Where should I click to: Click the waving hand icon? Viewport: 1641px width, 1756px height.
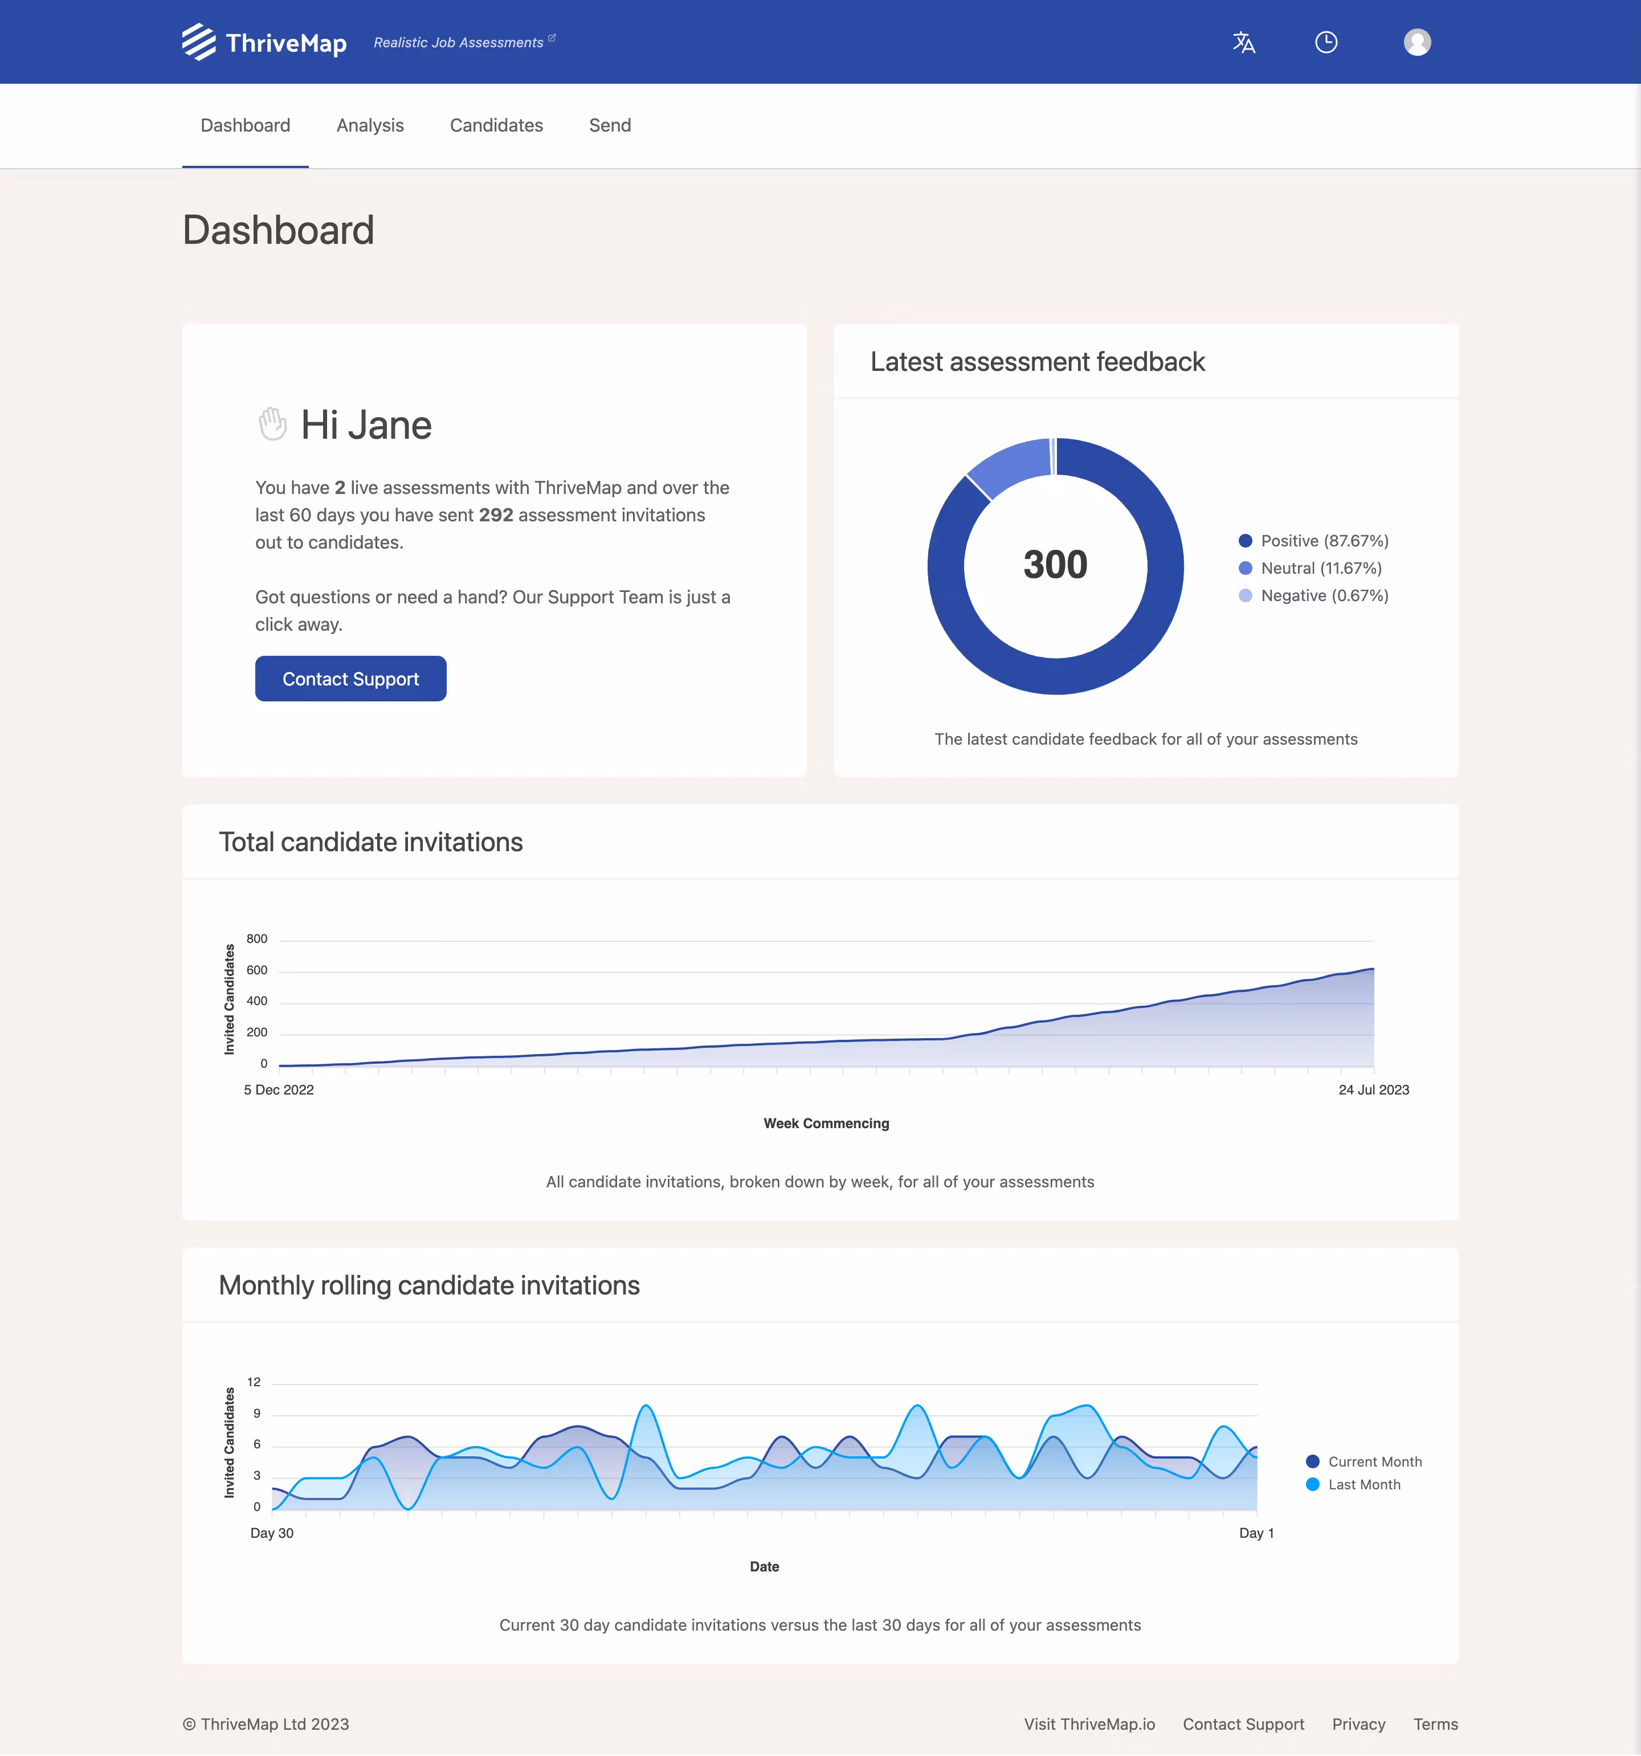tap(272, 424)
